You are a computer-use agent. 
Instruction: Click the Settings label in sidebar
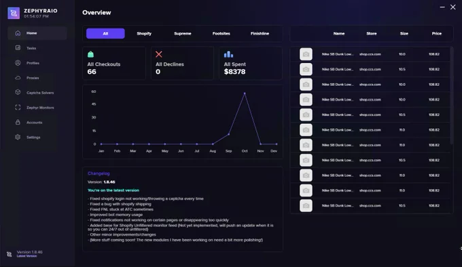pos(33,138)
